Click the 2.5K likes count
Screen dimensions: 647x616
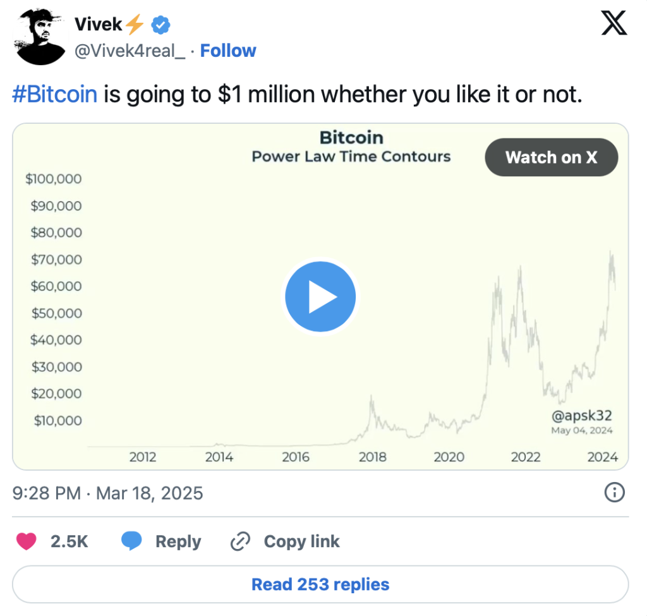click(x=69, y=541)
